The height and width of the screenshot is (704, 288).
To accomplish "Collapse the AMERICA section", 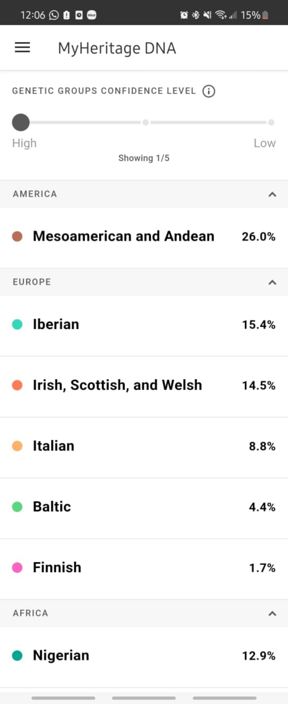I will 271,194.
